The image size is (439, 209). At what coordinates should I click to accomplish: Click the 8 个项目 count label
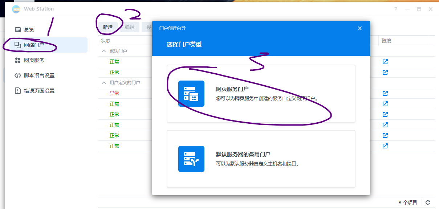click(x=408, y=202)
